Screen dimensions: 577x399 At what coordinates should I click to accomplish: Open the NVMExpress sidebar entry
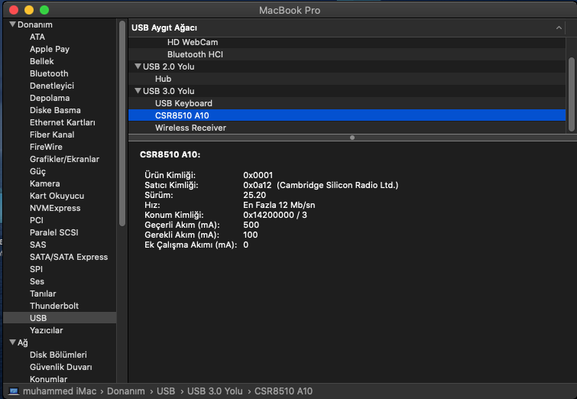[54, 208]
